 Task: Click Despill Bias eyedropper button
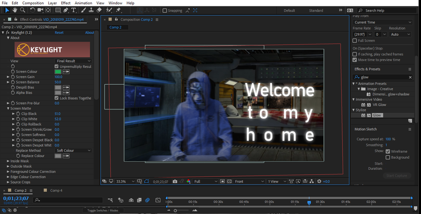(66, 87)
